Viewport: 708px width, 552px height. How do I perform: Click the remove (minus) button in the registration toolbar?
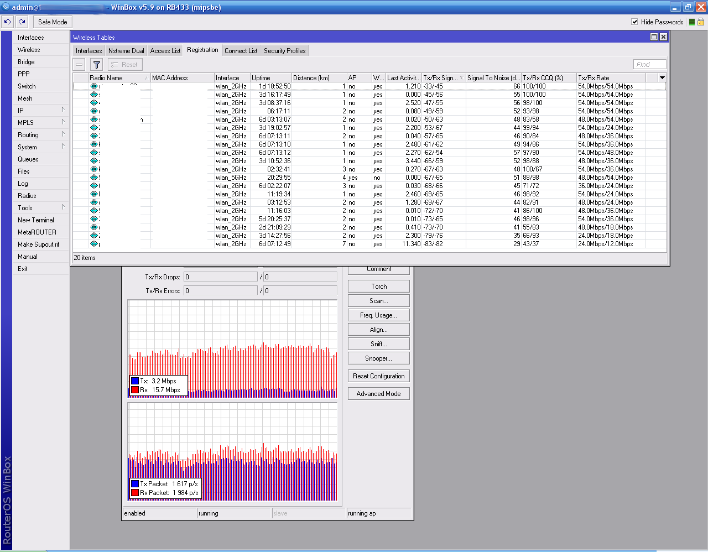(80, 65)
